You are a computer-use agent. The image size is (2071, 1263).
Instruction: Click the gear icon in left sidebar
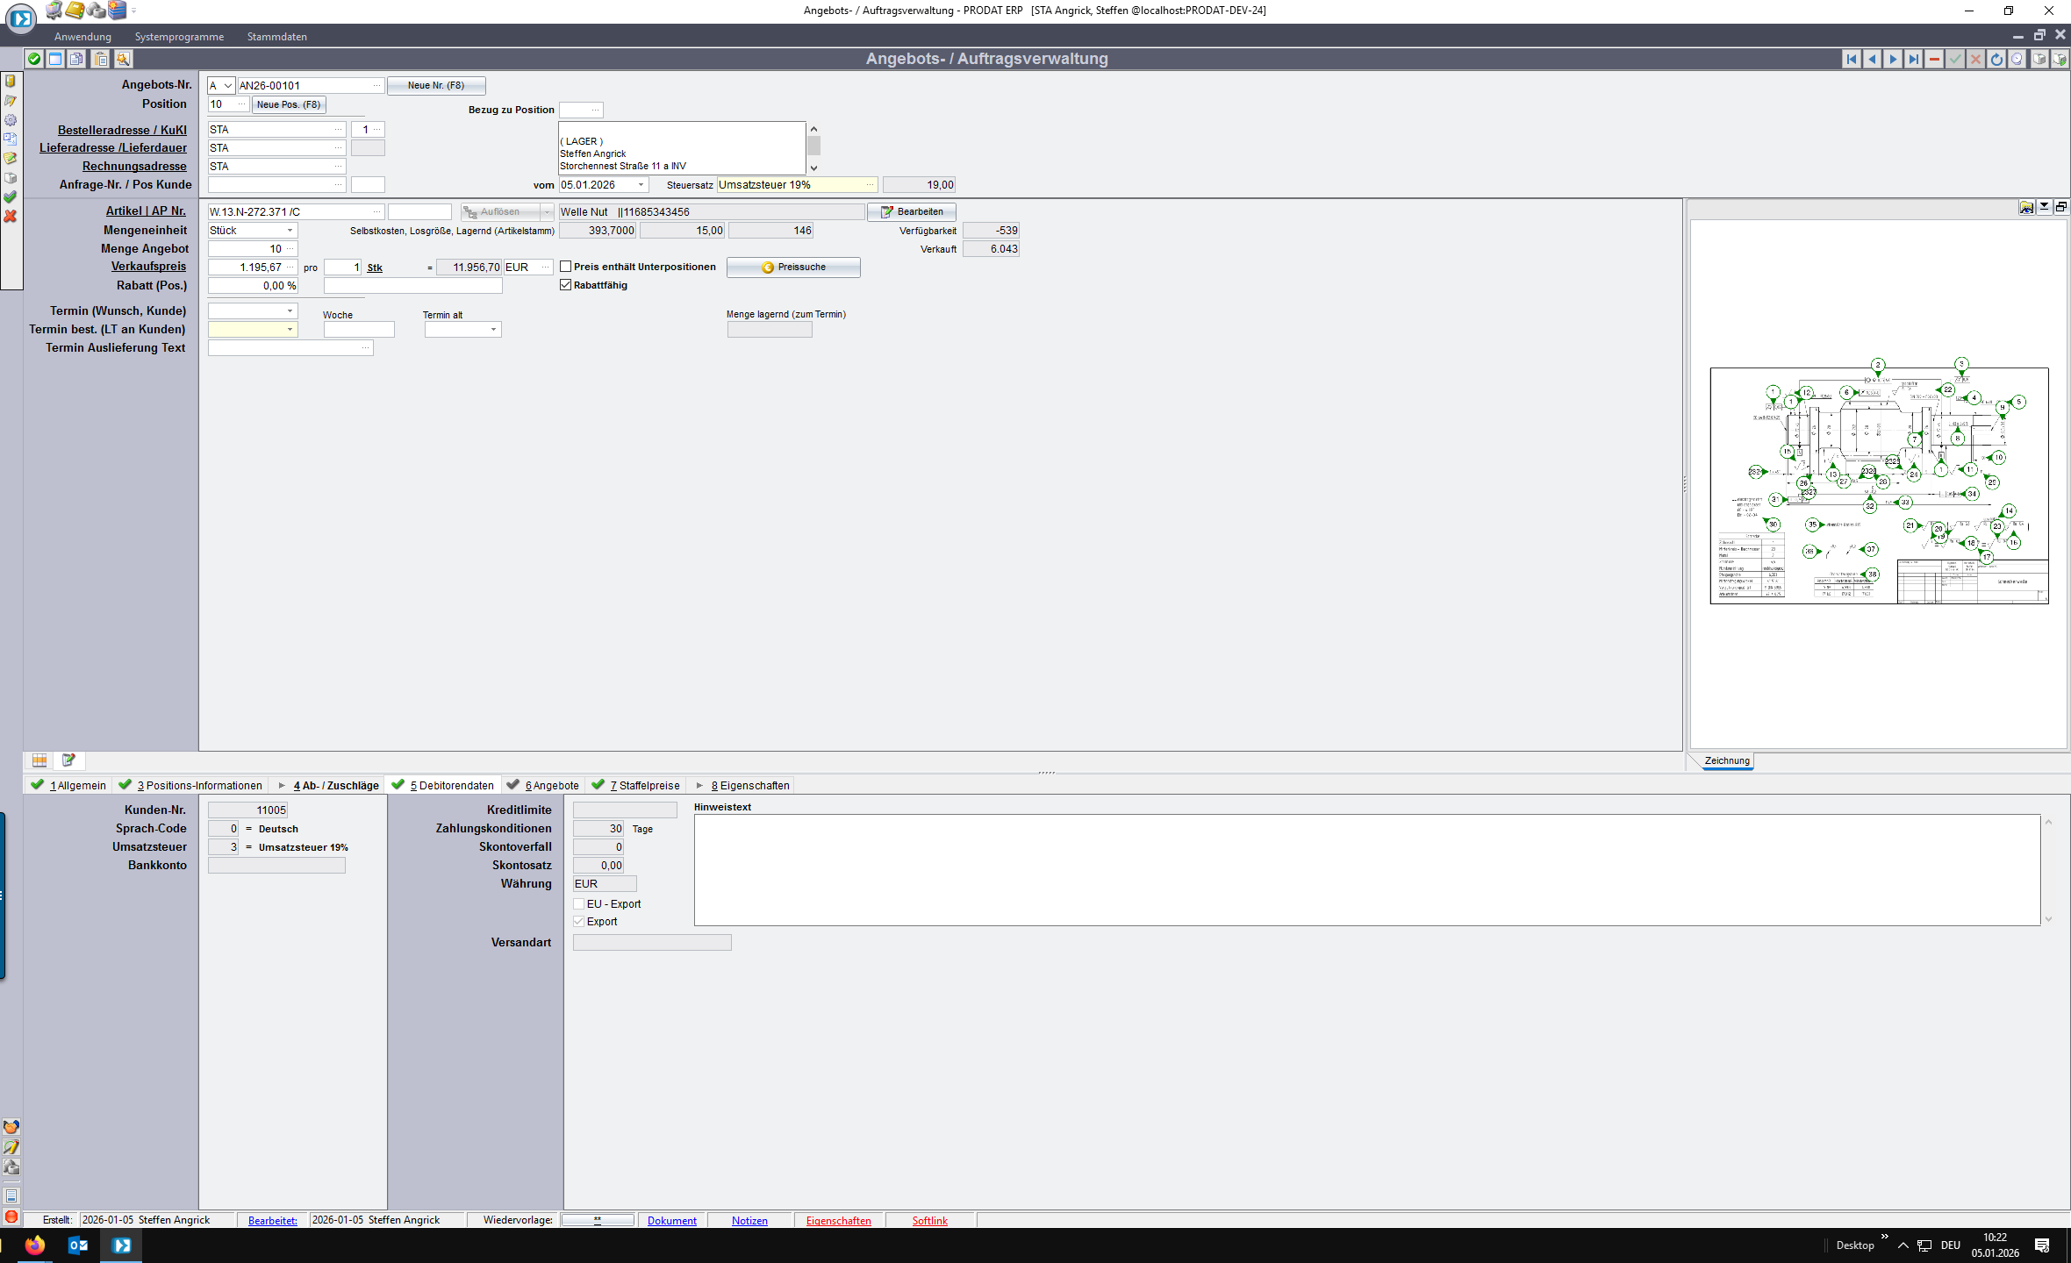coord(11,119)
